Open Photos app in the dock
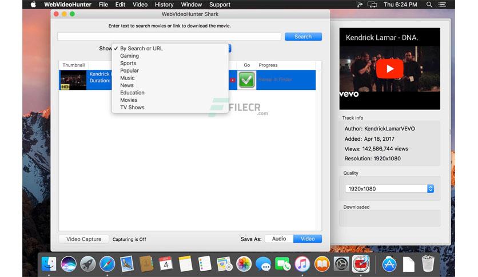This screenshot has width=478, height=277. pos(244,264)
